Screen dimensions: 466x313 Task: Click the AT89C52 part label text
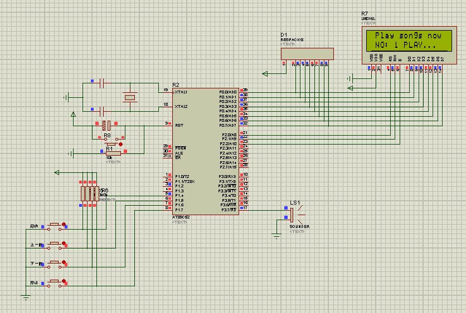pyautogui.click(x=182, y=217)
